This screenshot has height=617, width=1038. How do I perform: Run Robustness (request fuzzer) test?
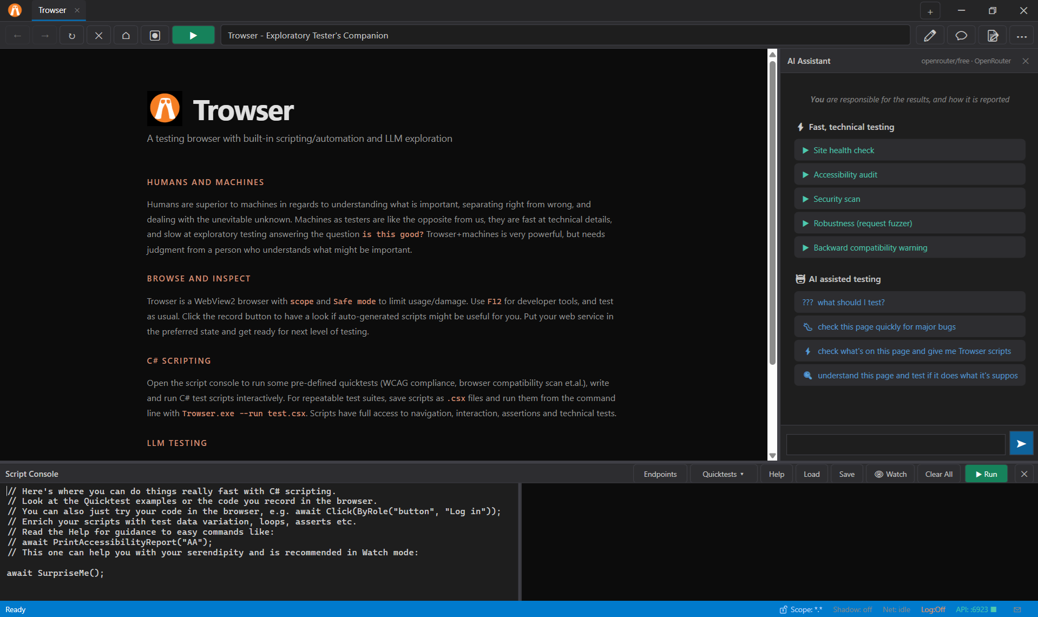tap(910, 224)
